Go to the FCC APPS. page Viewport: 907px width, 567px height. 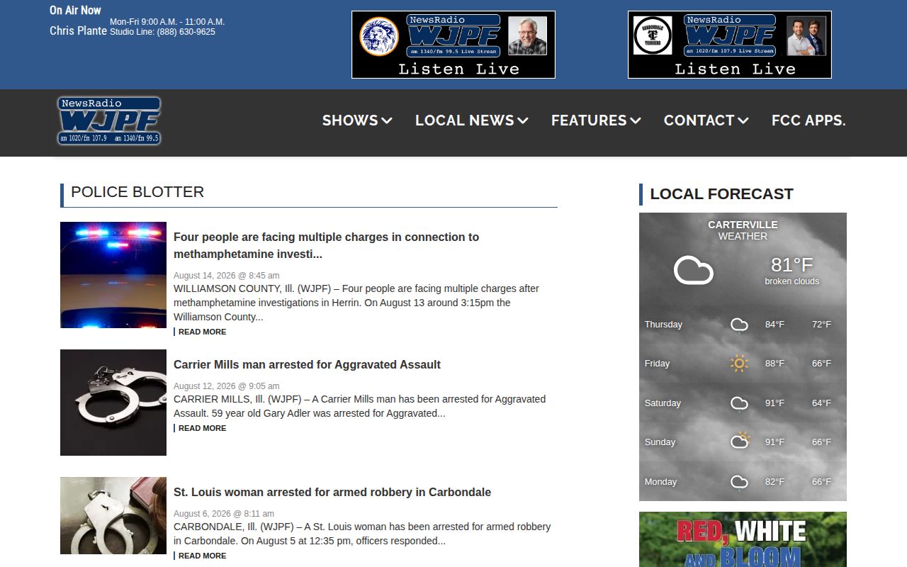click(809, 120)
